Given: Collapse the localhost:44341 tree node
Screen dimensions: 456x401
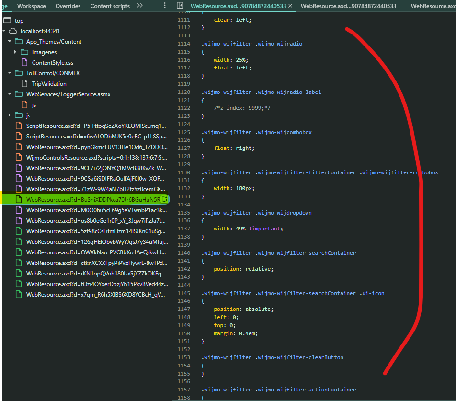Looking at the screenshot, I should point(4,31).
